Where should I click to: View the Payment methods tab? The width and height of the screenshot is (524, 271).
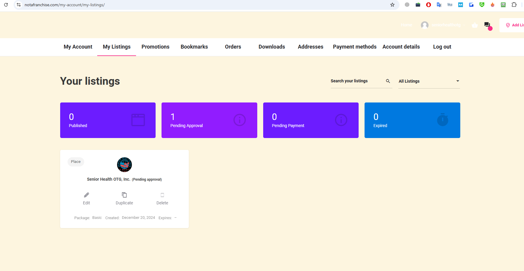pyautogui.click(x=355, y=47)
